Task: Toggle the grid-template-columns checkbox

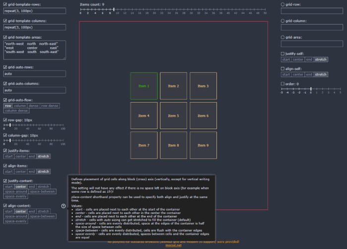Action: click(5, 21)
